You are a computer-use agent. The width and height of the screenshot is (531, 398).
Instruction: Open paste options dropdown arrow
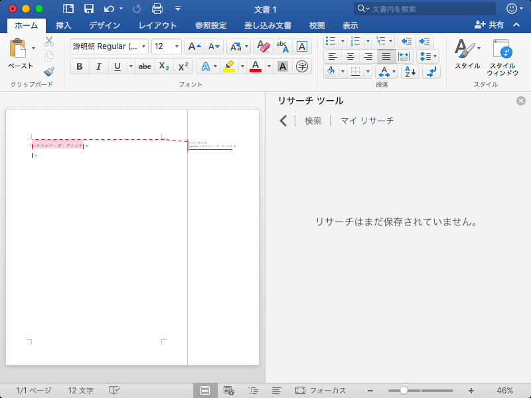point(33,48)
